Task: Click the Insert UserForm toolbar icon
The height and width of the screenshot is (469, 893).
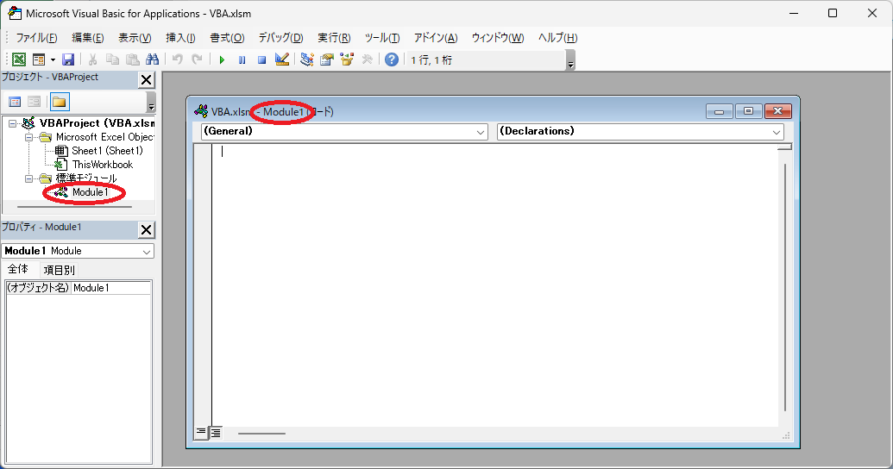Action: coord(39,59)
